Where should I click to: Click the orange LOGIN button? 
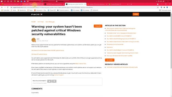click(136, 14)
